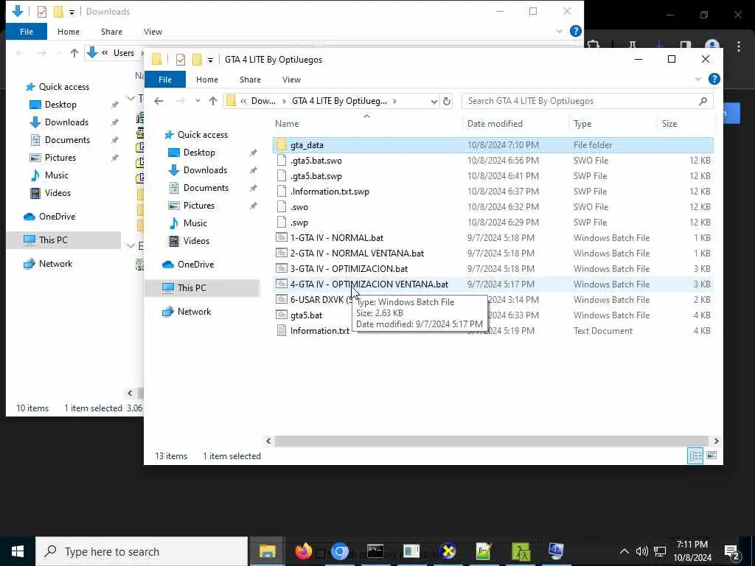
Task: Select the .swo file icon
Action: pos(282,207)
